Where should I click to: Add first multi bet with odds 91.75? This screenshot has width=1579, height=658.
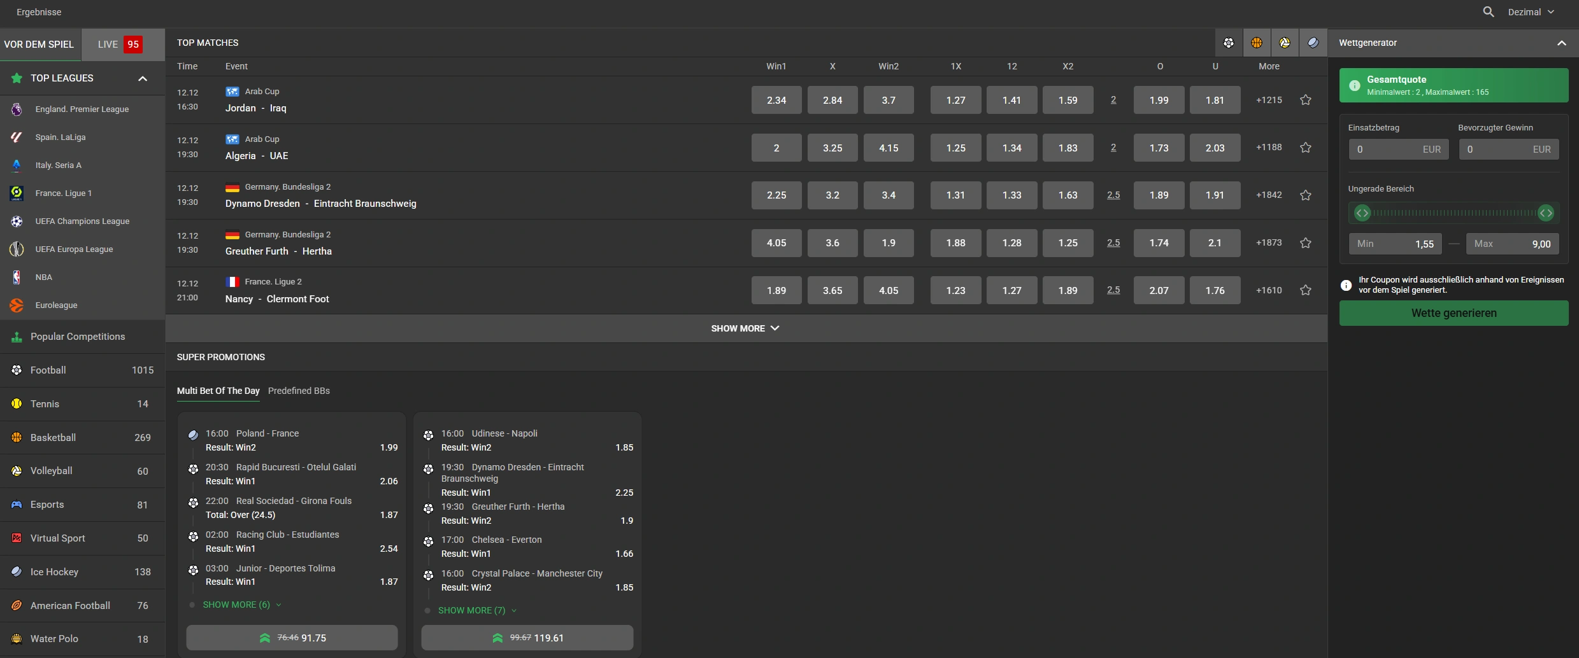pos(292,638)
